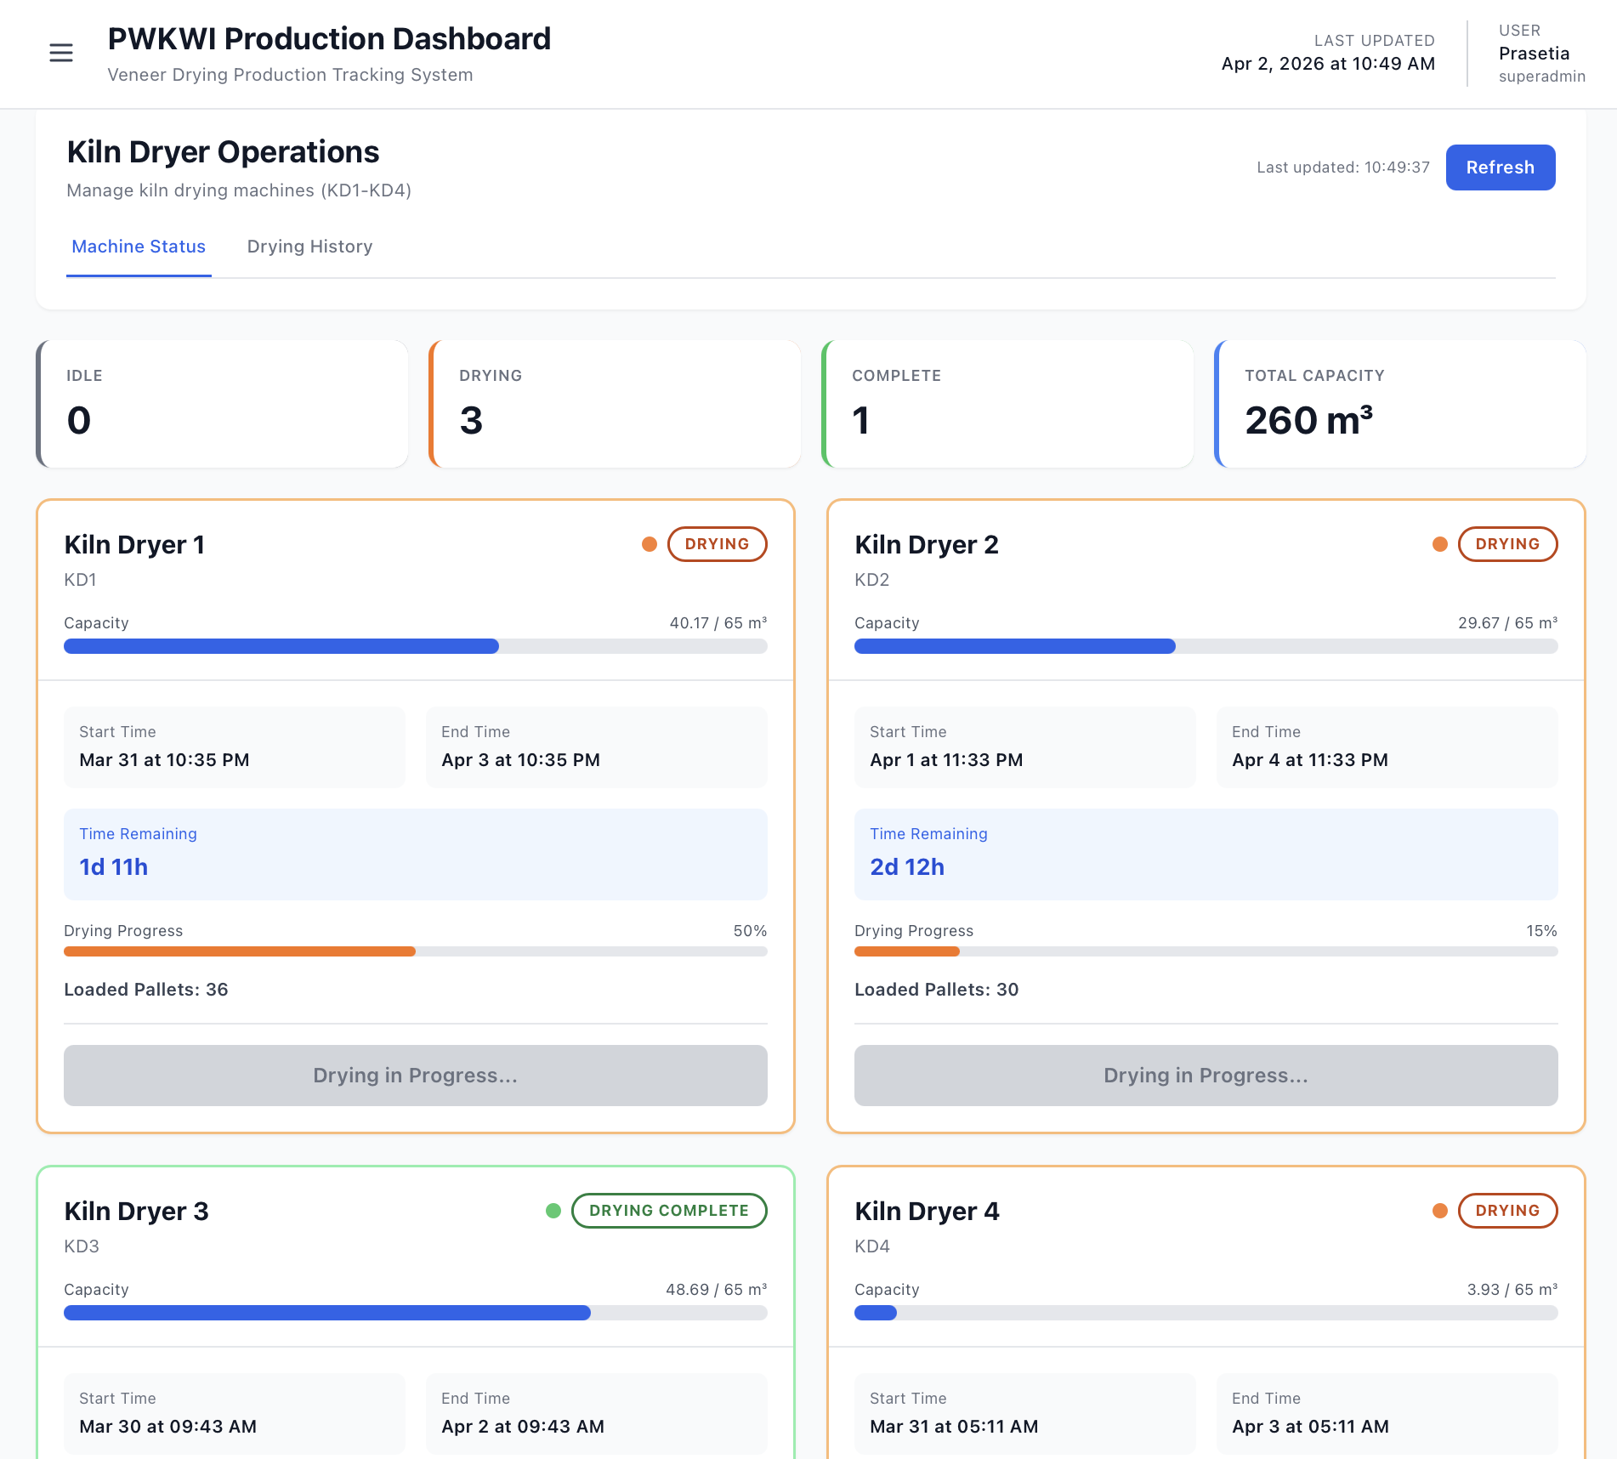
Task: Click the orange status dot on Kiln Dryer 1
Action: 650,544
